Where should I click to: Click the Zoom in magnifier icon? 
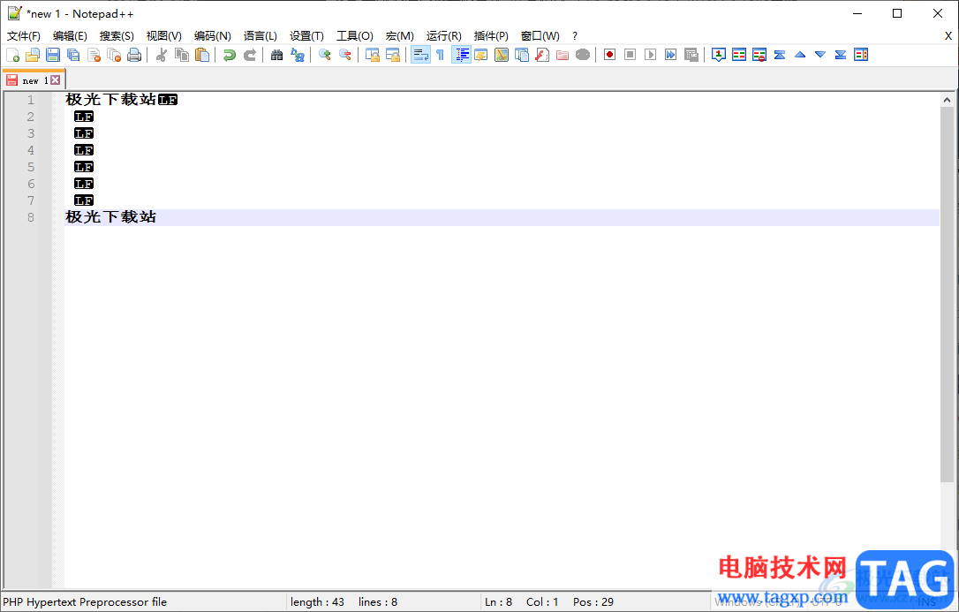(x=325, y=55)
